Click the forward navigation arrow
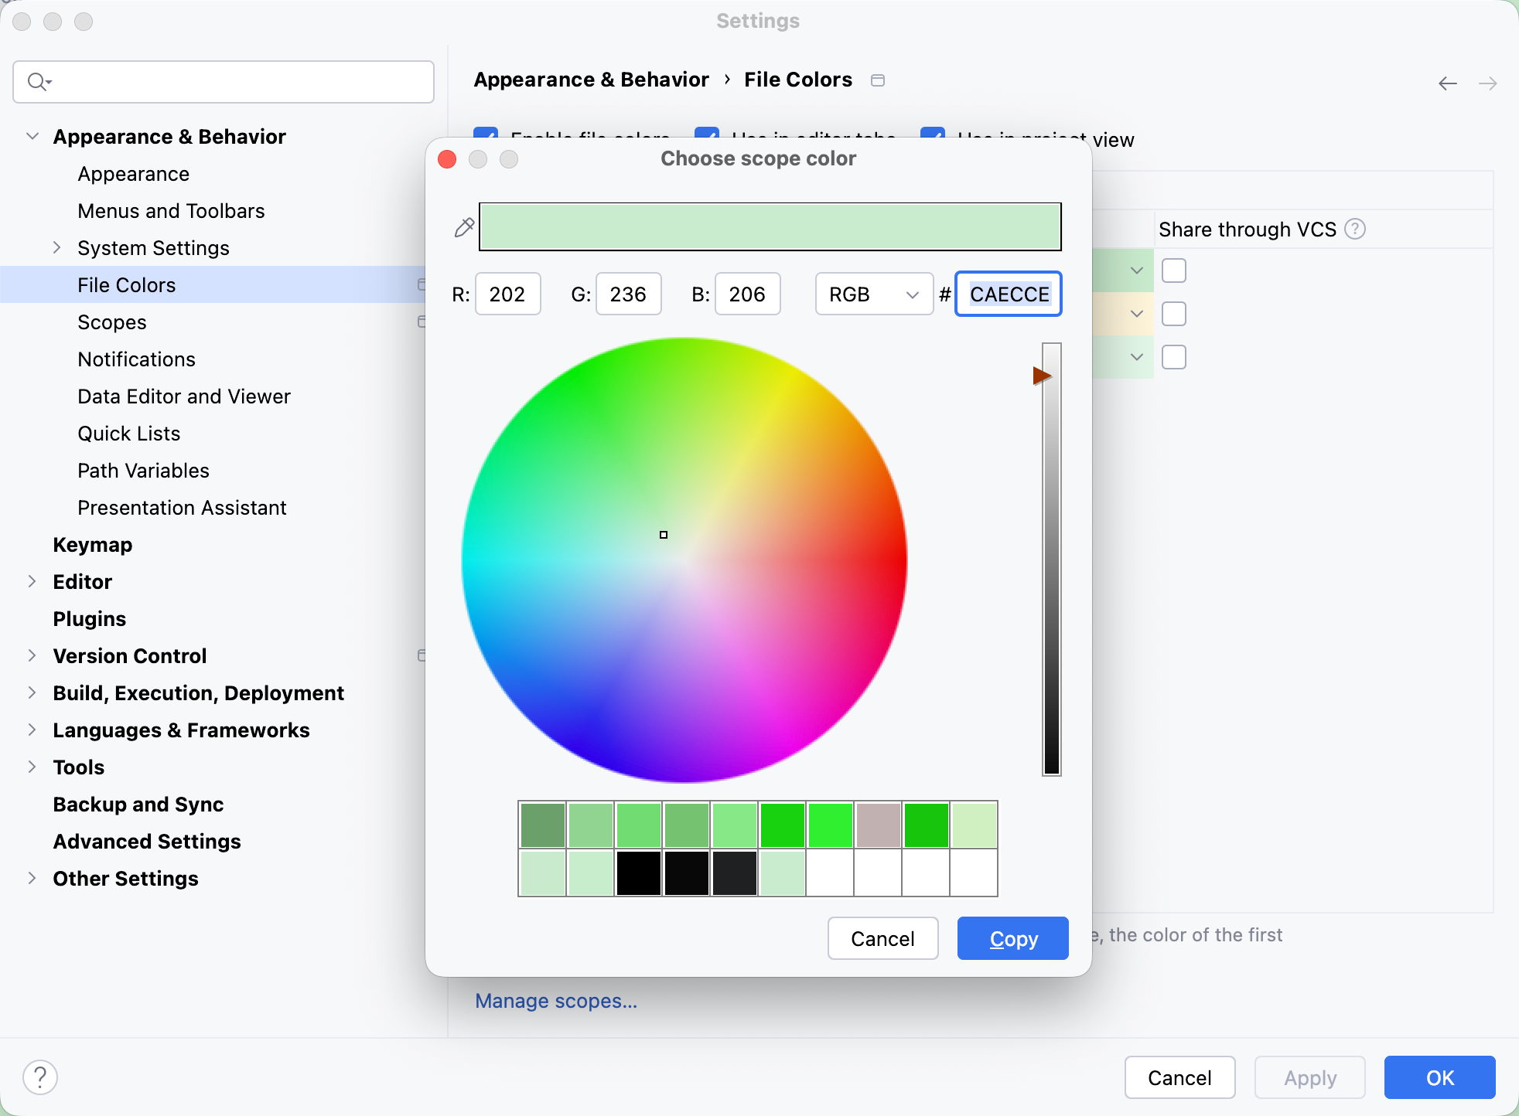 [x=1487, y=83]
